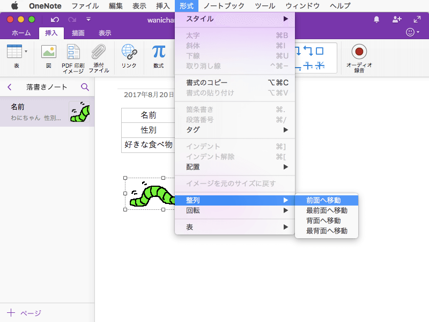Start オーディオ録音 recording
The image size is (429, 322).
[359, 52]
